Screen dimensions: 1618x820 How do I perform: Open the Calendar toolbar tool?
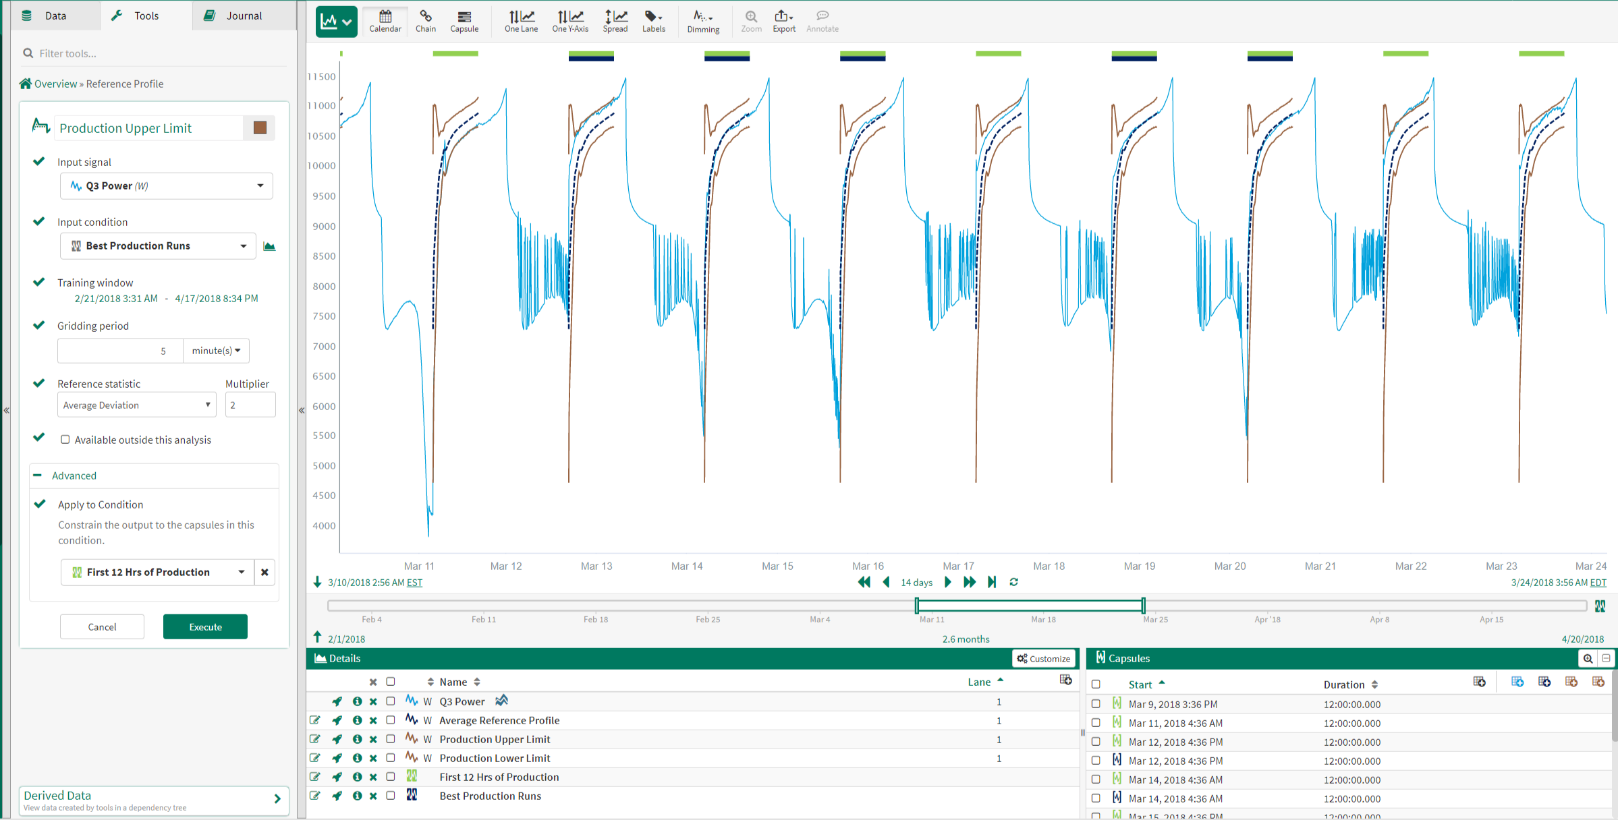[385, 21]
